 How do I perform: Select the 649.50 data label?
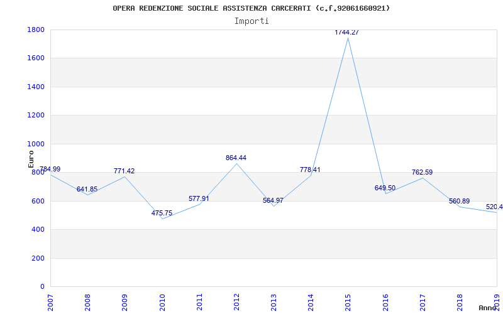[x=385, y=188]
